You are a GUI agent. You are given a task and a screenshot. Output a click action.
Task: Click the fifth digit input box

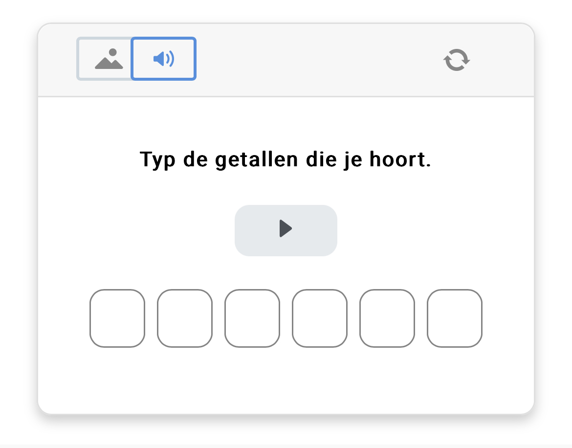click(387, 318)
